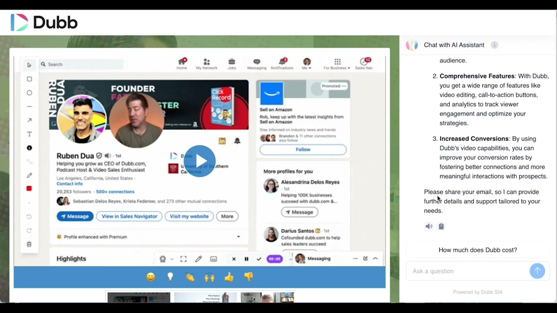Viewport: 557px width, 313px height.
Task: Click the Visit my website button
Action: click(189, 216)
